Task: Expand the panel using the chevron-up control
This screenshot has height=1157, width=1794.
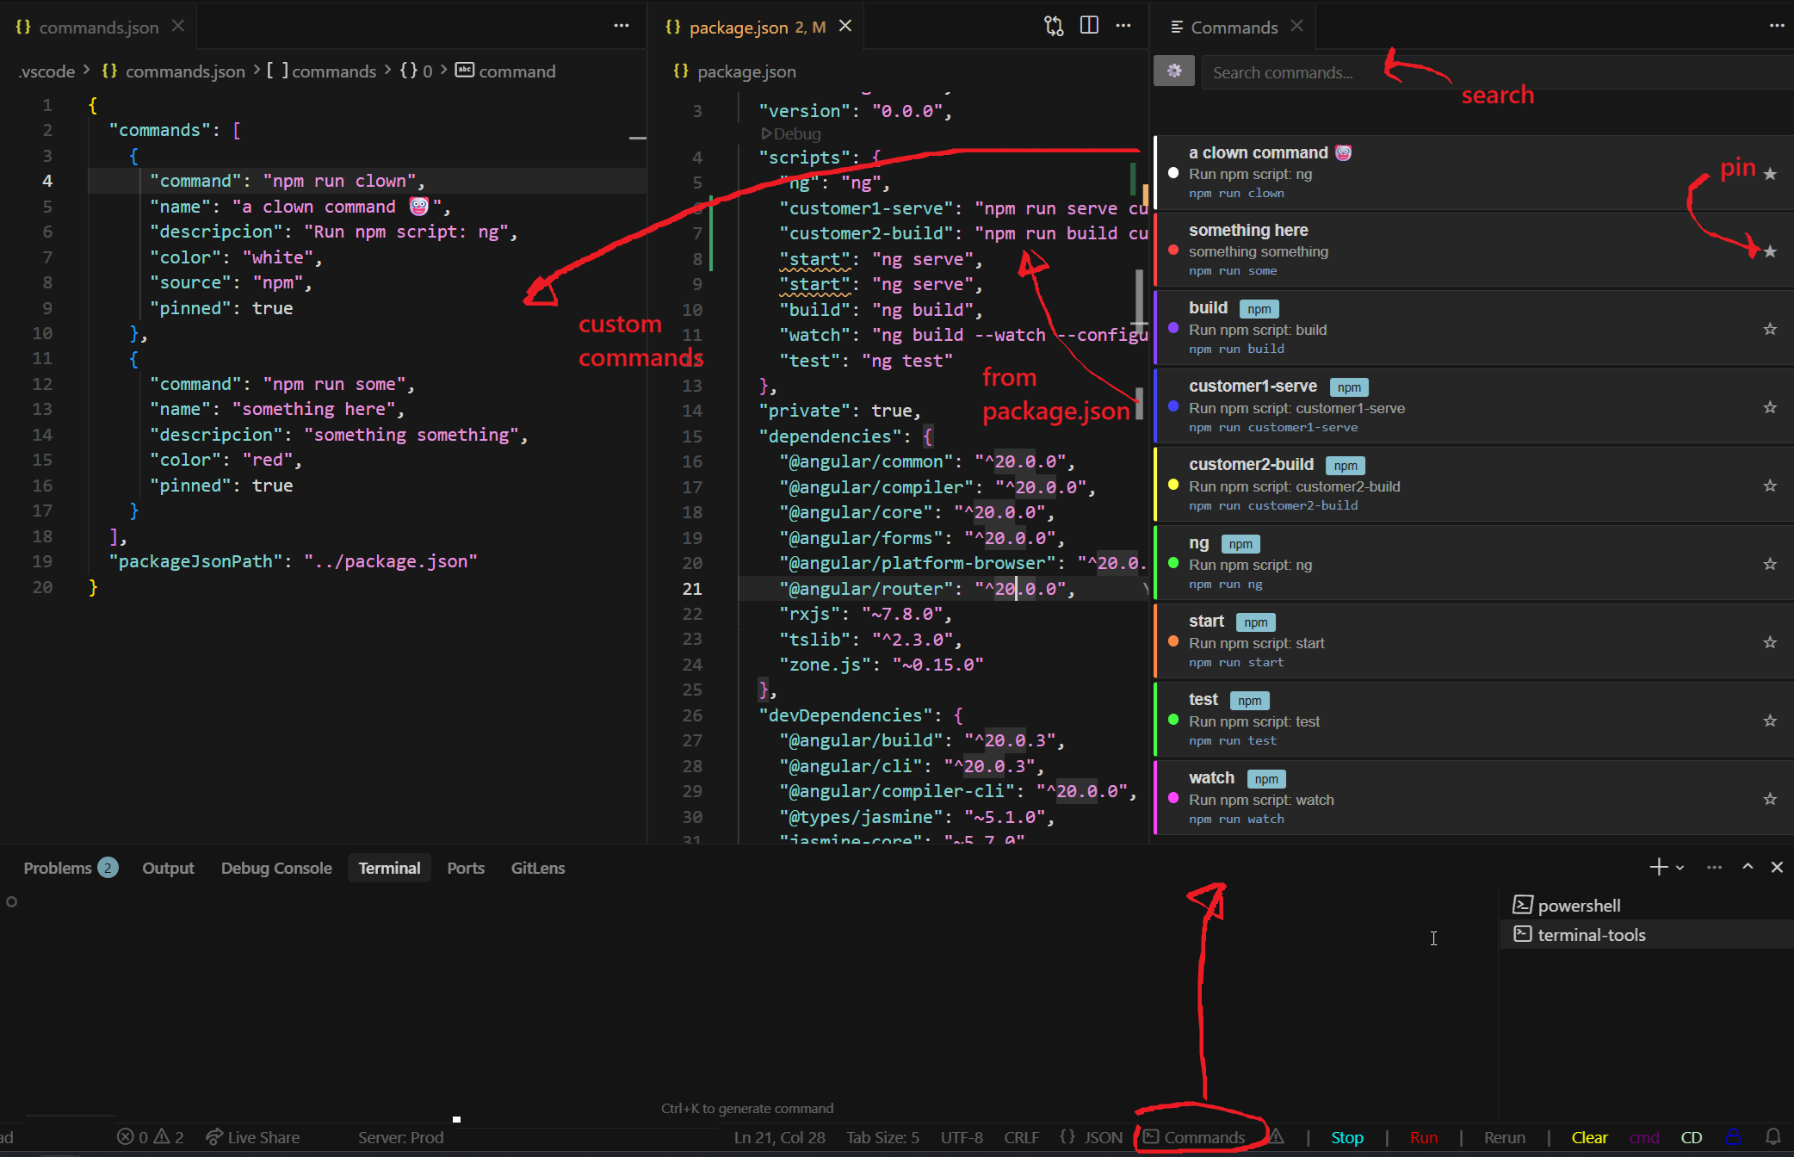Action: click(1747, 866)
